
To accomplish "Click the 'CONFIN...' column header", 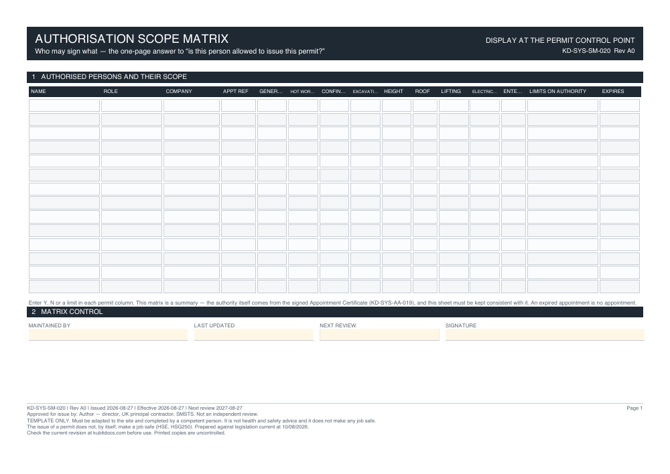I will [333, 91].
